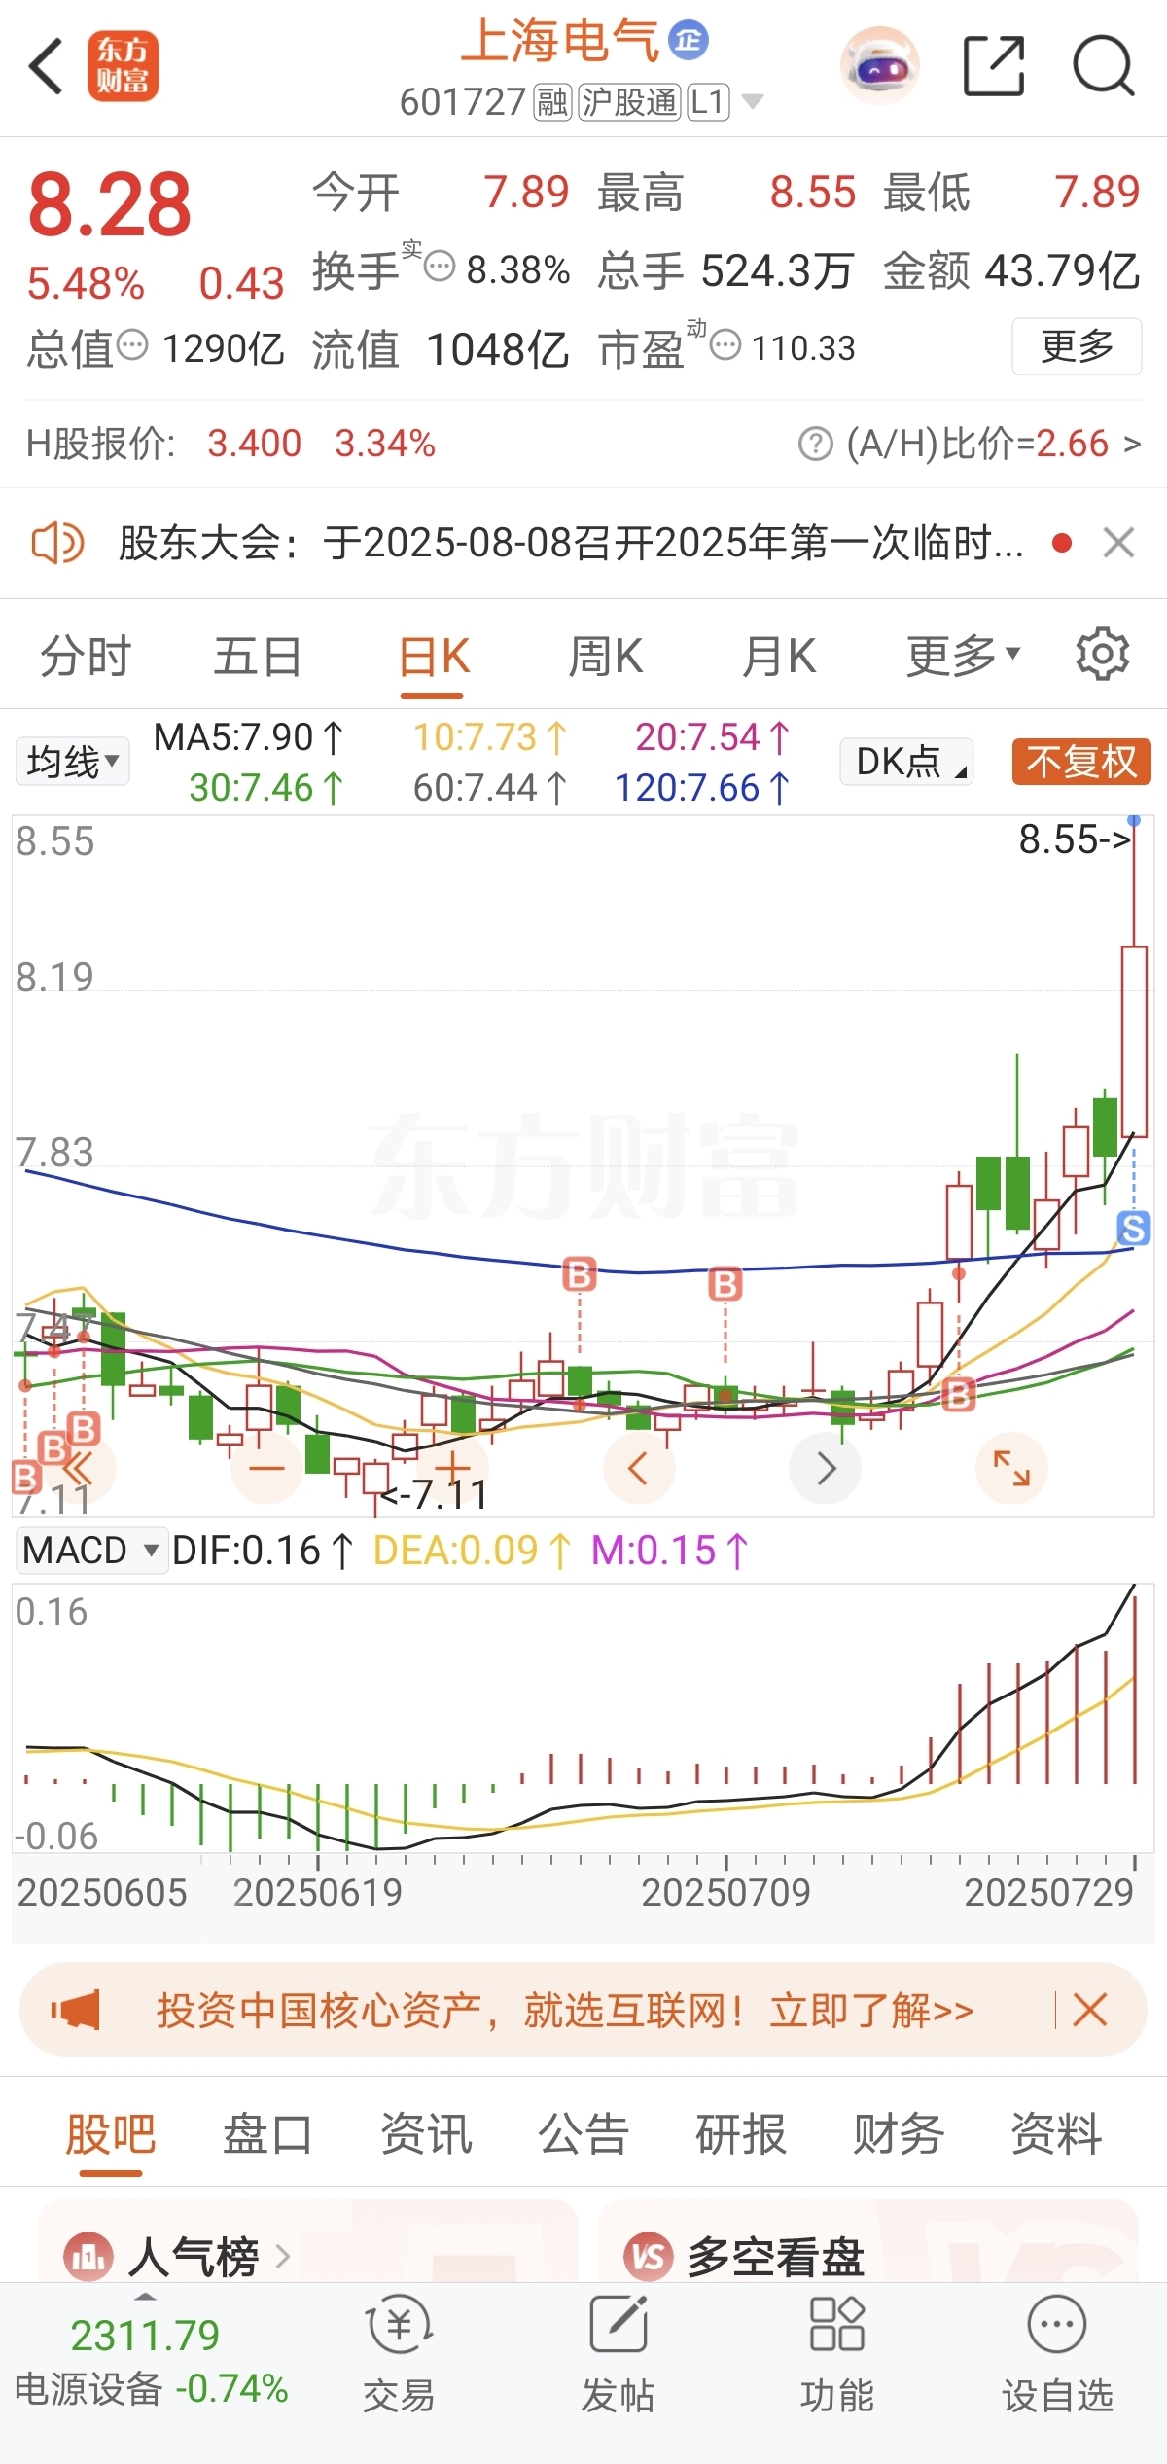Tap the A/H ratio question mark icon
The height and width of the screenshot is (2464, 1167).
click(x=816, y=445)
